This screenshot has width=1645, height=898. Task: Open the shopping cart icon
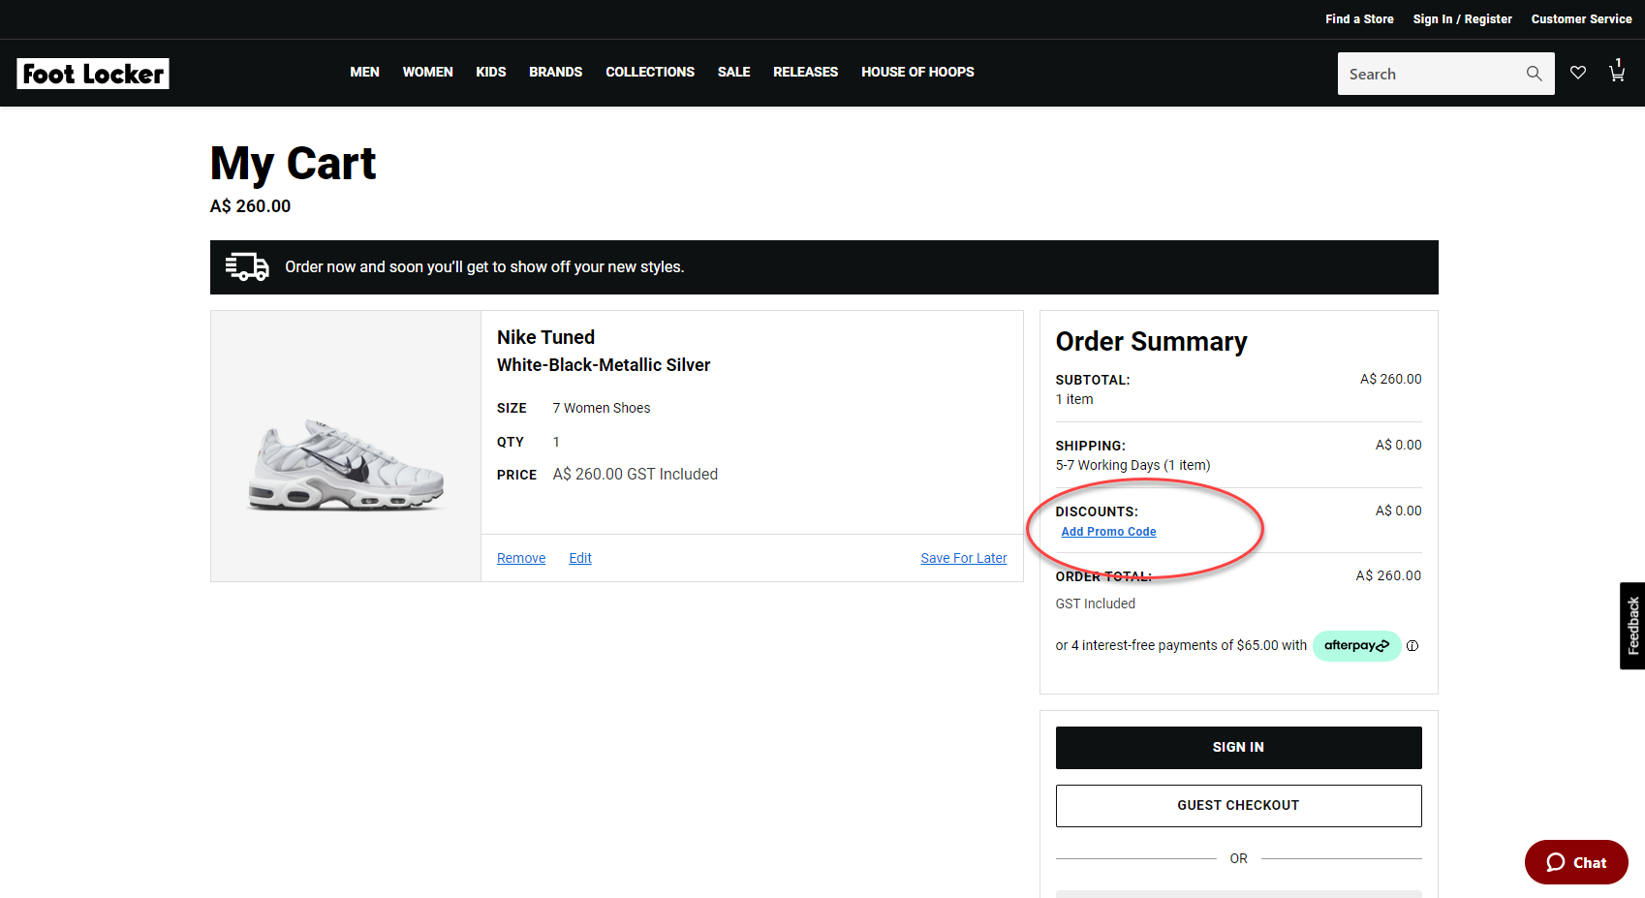pyautogui.click(x=1617, y=72)
